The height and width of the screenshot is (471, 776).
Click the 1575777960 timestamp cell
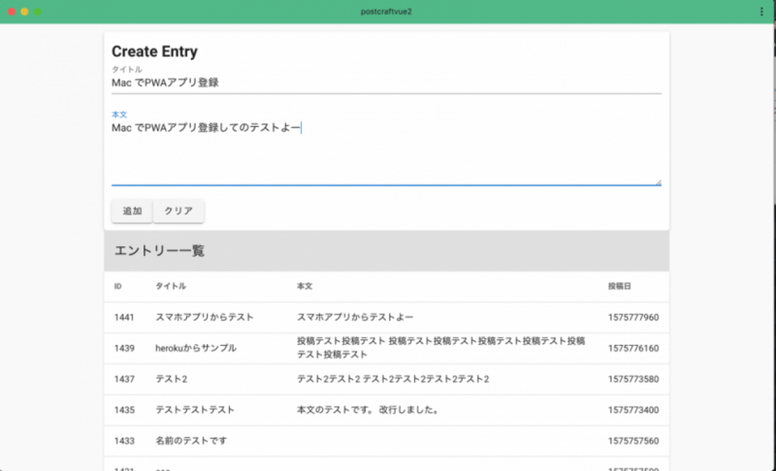click(x=632, y=317)
